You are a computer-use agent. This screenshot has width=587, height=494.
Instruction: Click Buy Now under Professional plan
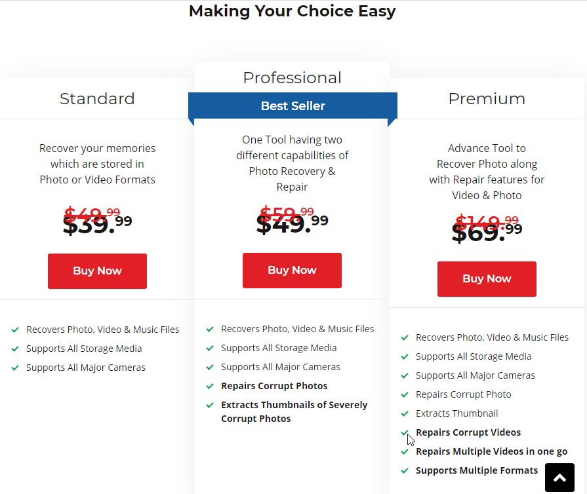click(292, 271)
